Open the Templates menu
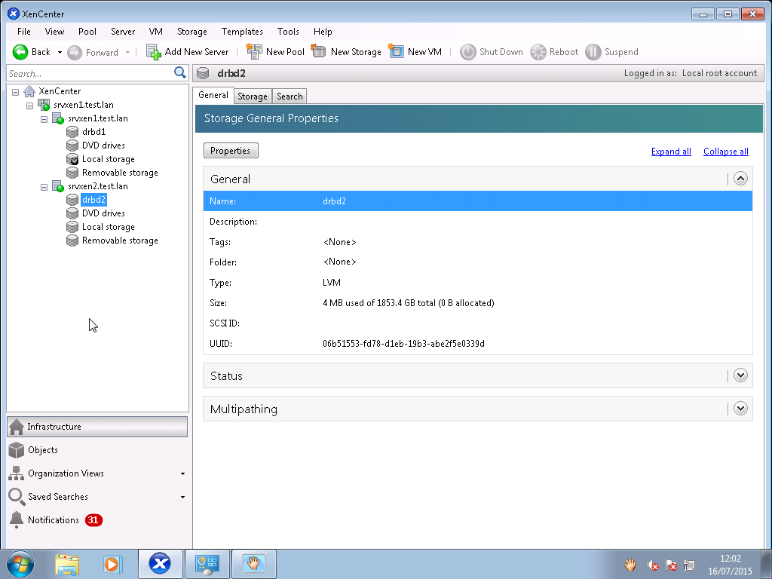772x579 pixels. tap(242, 32)
